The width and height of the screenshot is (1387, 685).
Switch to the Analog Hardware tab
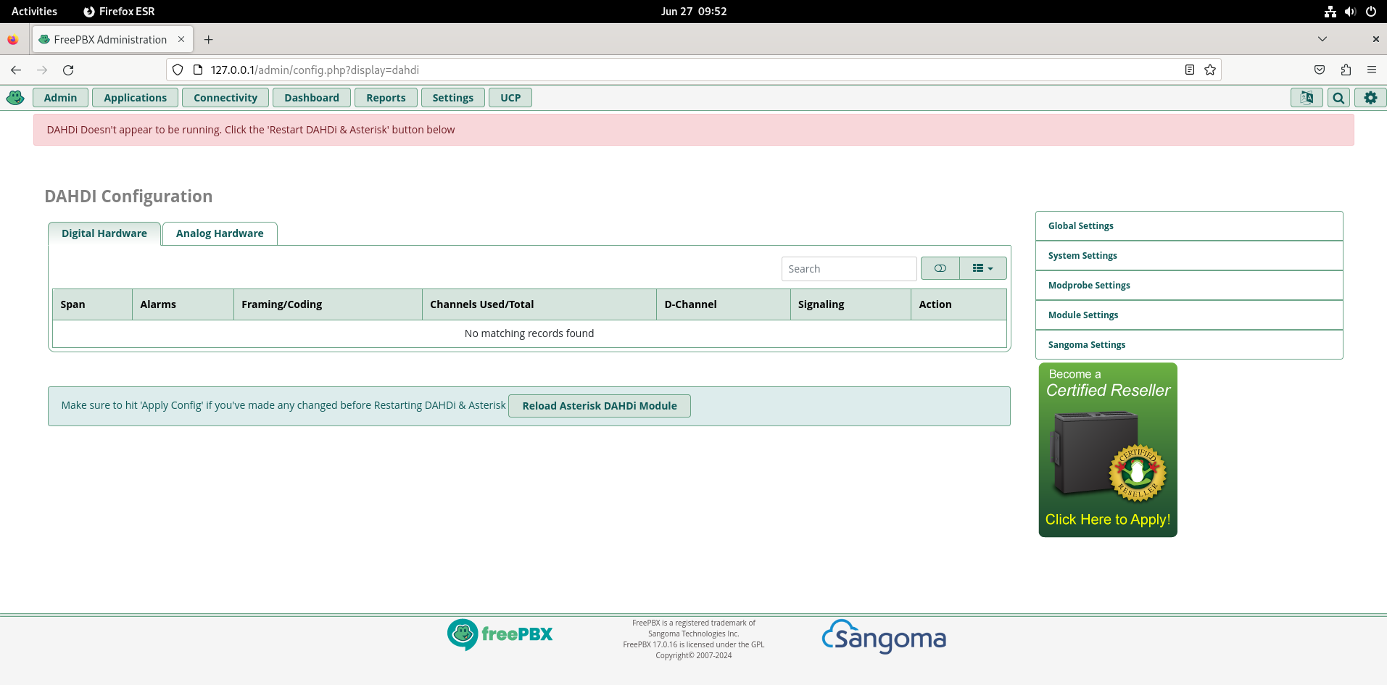[219, 233]
